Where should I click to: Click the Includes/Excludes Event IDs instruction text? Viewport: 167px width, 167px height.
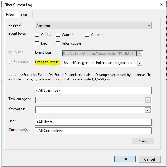80,77
